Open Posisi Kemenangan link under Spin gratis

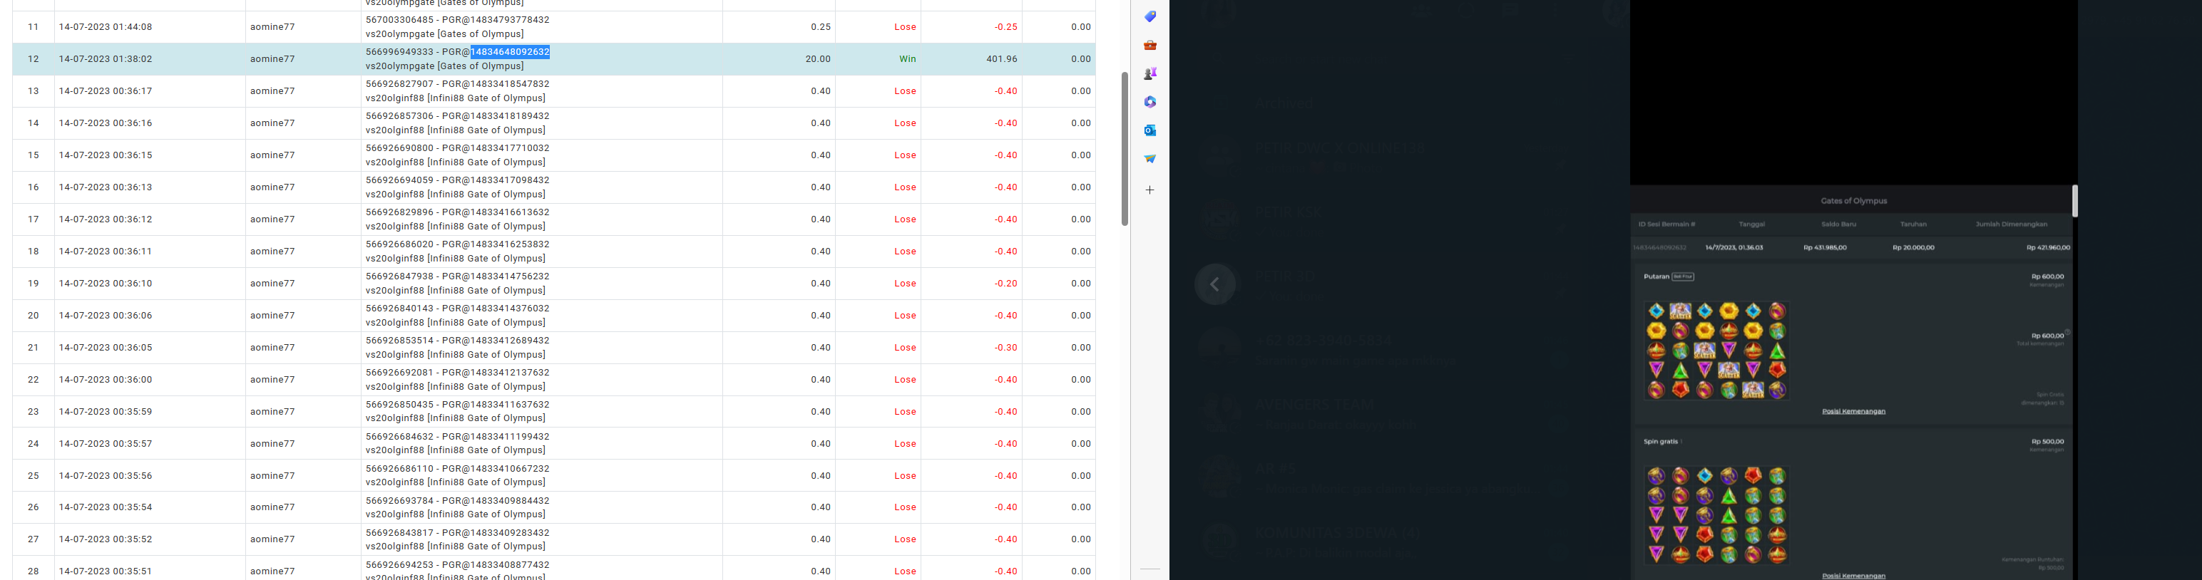[1853, 576]
